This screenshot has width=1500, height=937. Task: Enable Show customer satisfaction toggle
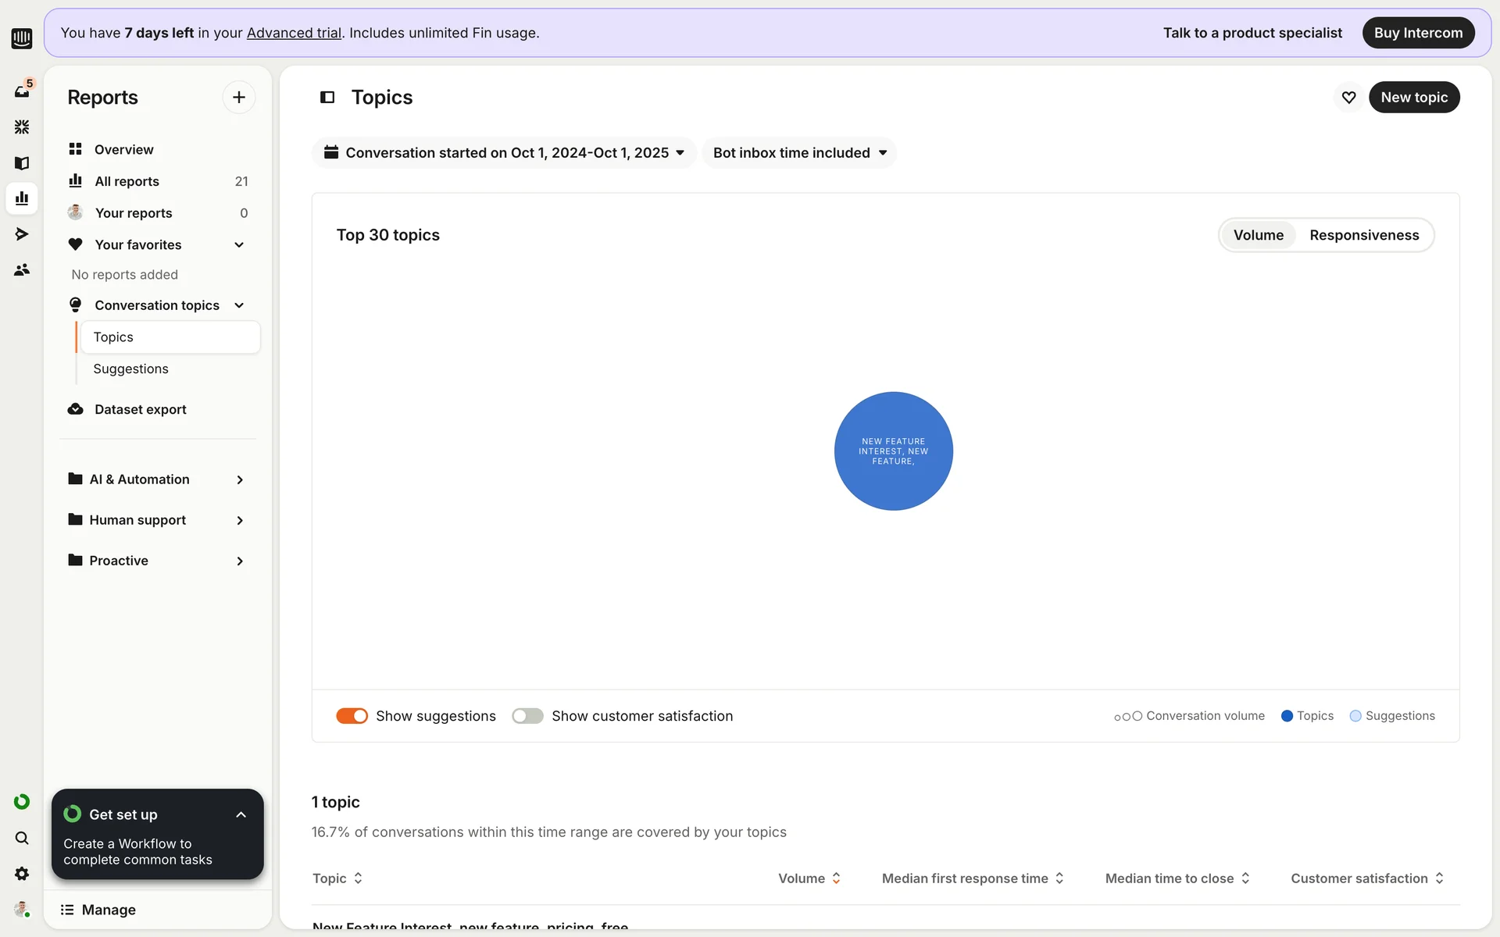point(527,716)
